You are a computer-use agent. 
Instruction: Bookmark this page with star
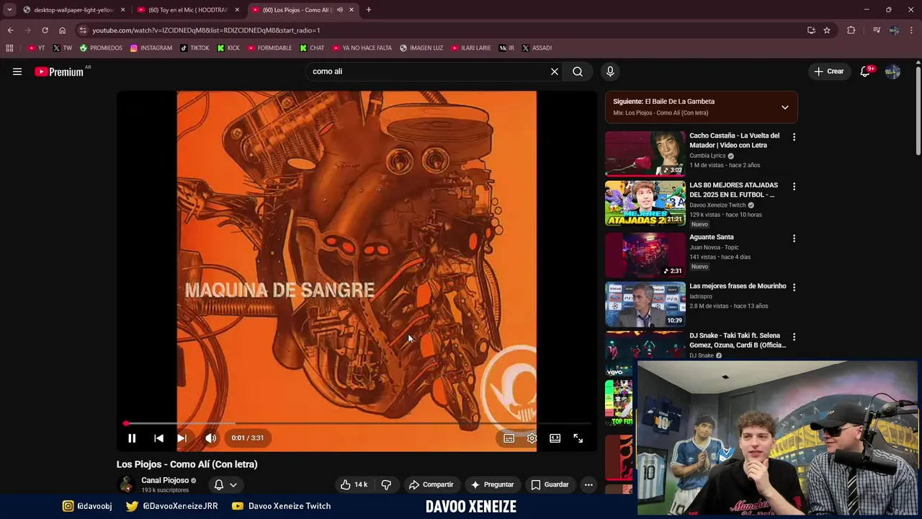pyautogui.click(x=827, y=30)
